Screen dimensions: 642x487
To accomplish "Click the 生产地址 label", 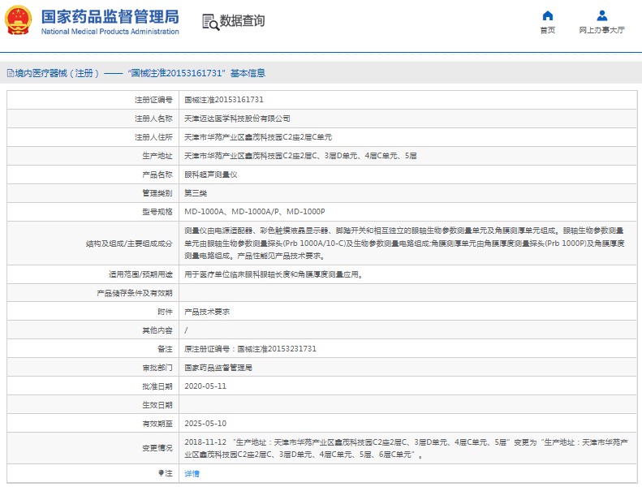I will [157, 156].
